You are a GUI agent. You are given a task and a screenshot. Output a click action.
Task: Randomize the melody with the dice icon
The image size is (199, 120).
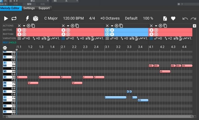click(35, 18)
